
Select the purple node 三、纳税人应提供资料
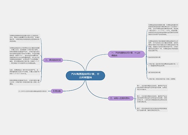pyautogui.click(x=121, y=98)
